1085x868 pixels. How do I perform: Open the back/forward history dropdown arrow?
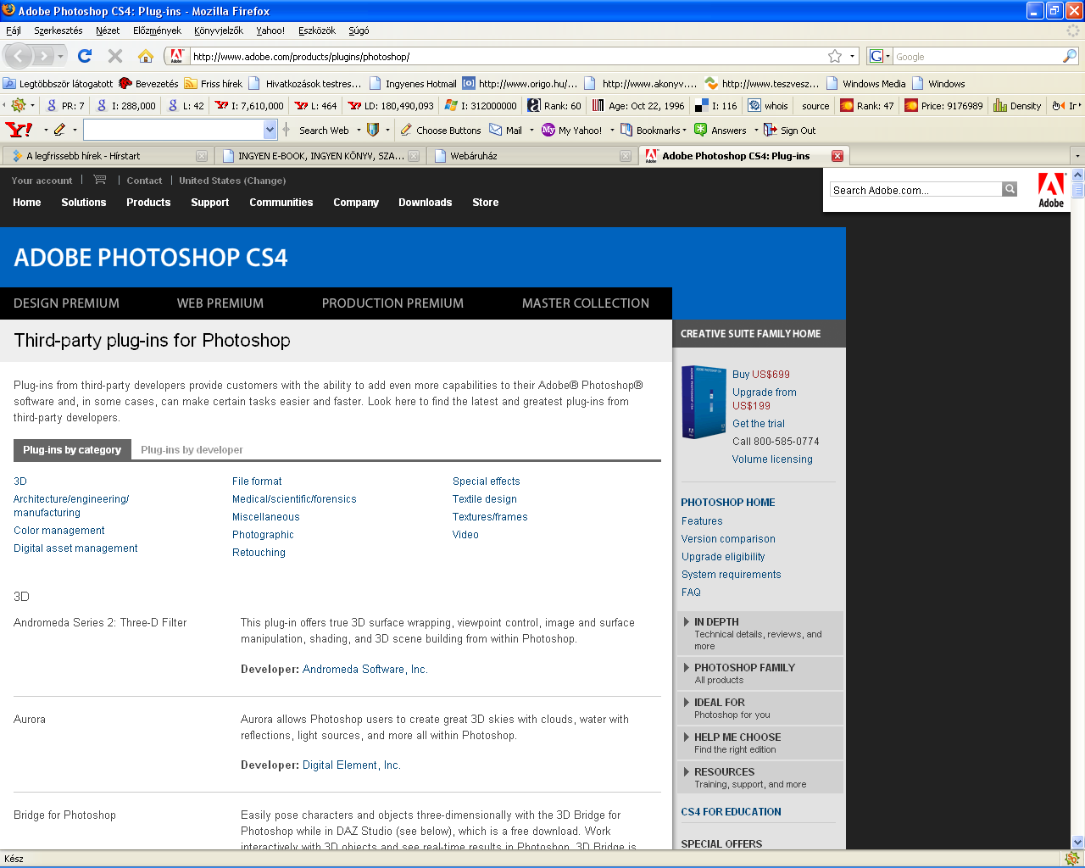pyautogui.click(x=60, y=56)
